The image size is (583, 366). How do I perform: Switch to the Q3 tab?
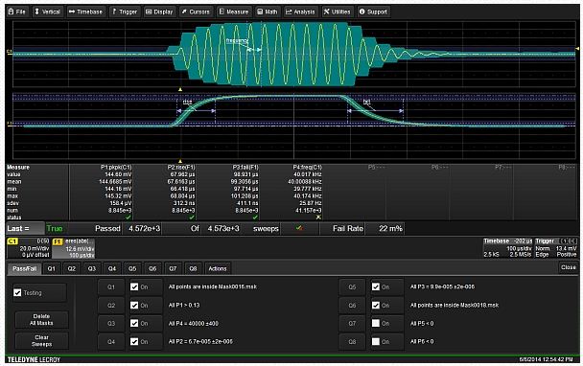[x=92, y=268]
